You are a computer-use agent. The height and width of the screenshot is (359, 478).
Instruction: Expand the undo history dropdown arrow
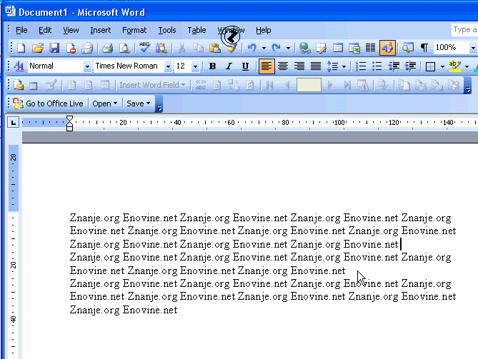264,48
